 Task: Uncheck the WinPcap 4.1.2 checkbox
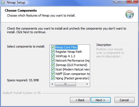click(53, 56)
